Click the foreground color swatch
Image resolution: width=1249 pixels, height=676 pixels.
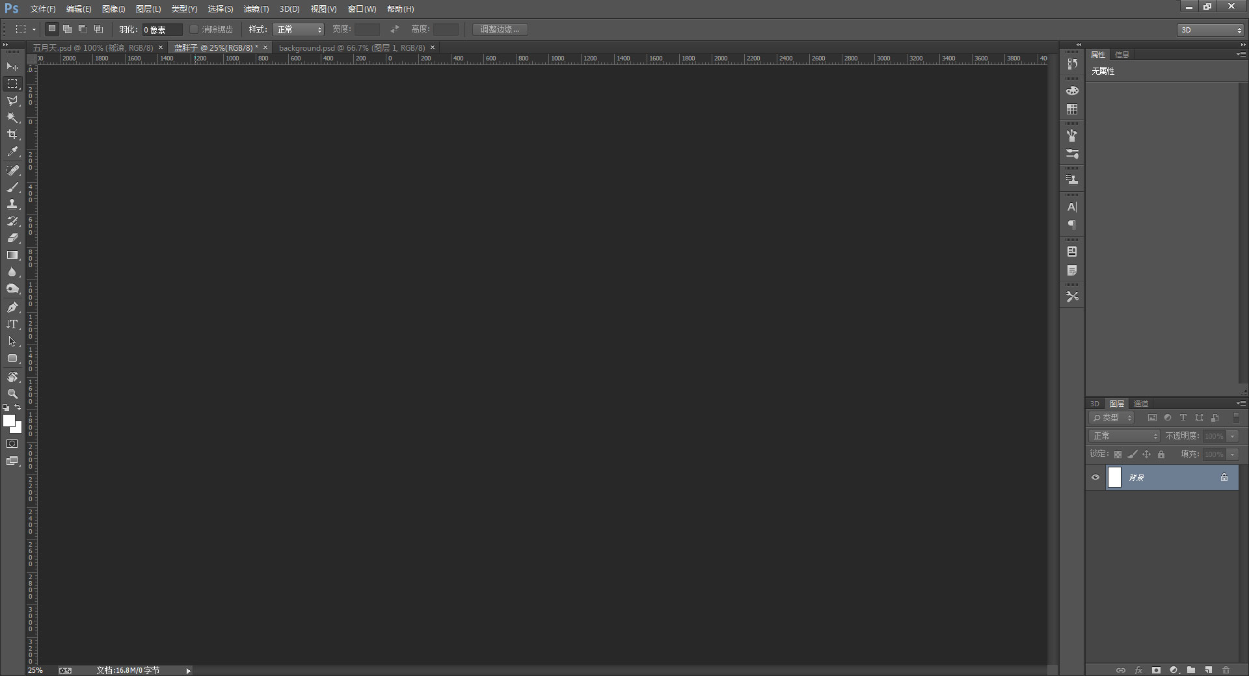pyautogui.click(x=8, y=421)
